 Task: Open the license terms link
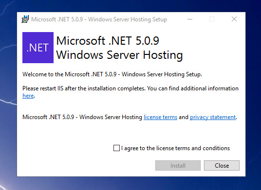tap(160, 117)
